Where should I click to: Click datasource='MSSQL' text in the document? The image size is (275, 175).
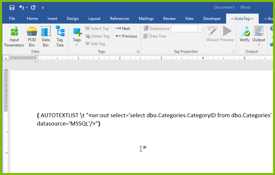tap(63, 124)
